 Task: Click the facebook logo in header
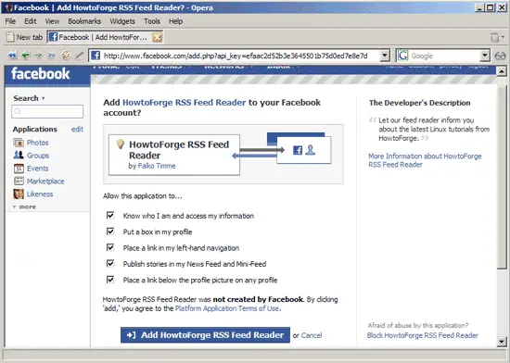pyautogui.click(x=40, y=74)
